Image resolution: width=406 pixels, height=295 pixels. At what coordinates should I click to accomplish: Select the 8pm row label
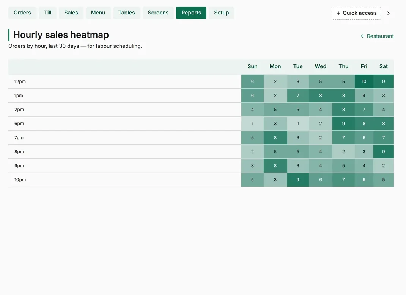pyautogui.click(x=19, y=152)
